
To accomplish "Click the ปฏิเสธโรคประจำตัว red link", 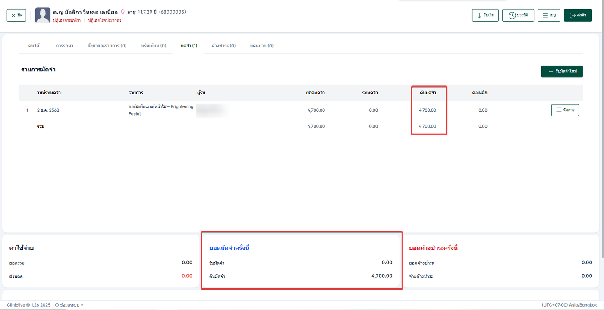I will tap(105, 20).
